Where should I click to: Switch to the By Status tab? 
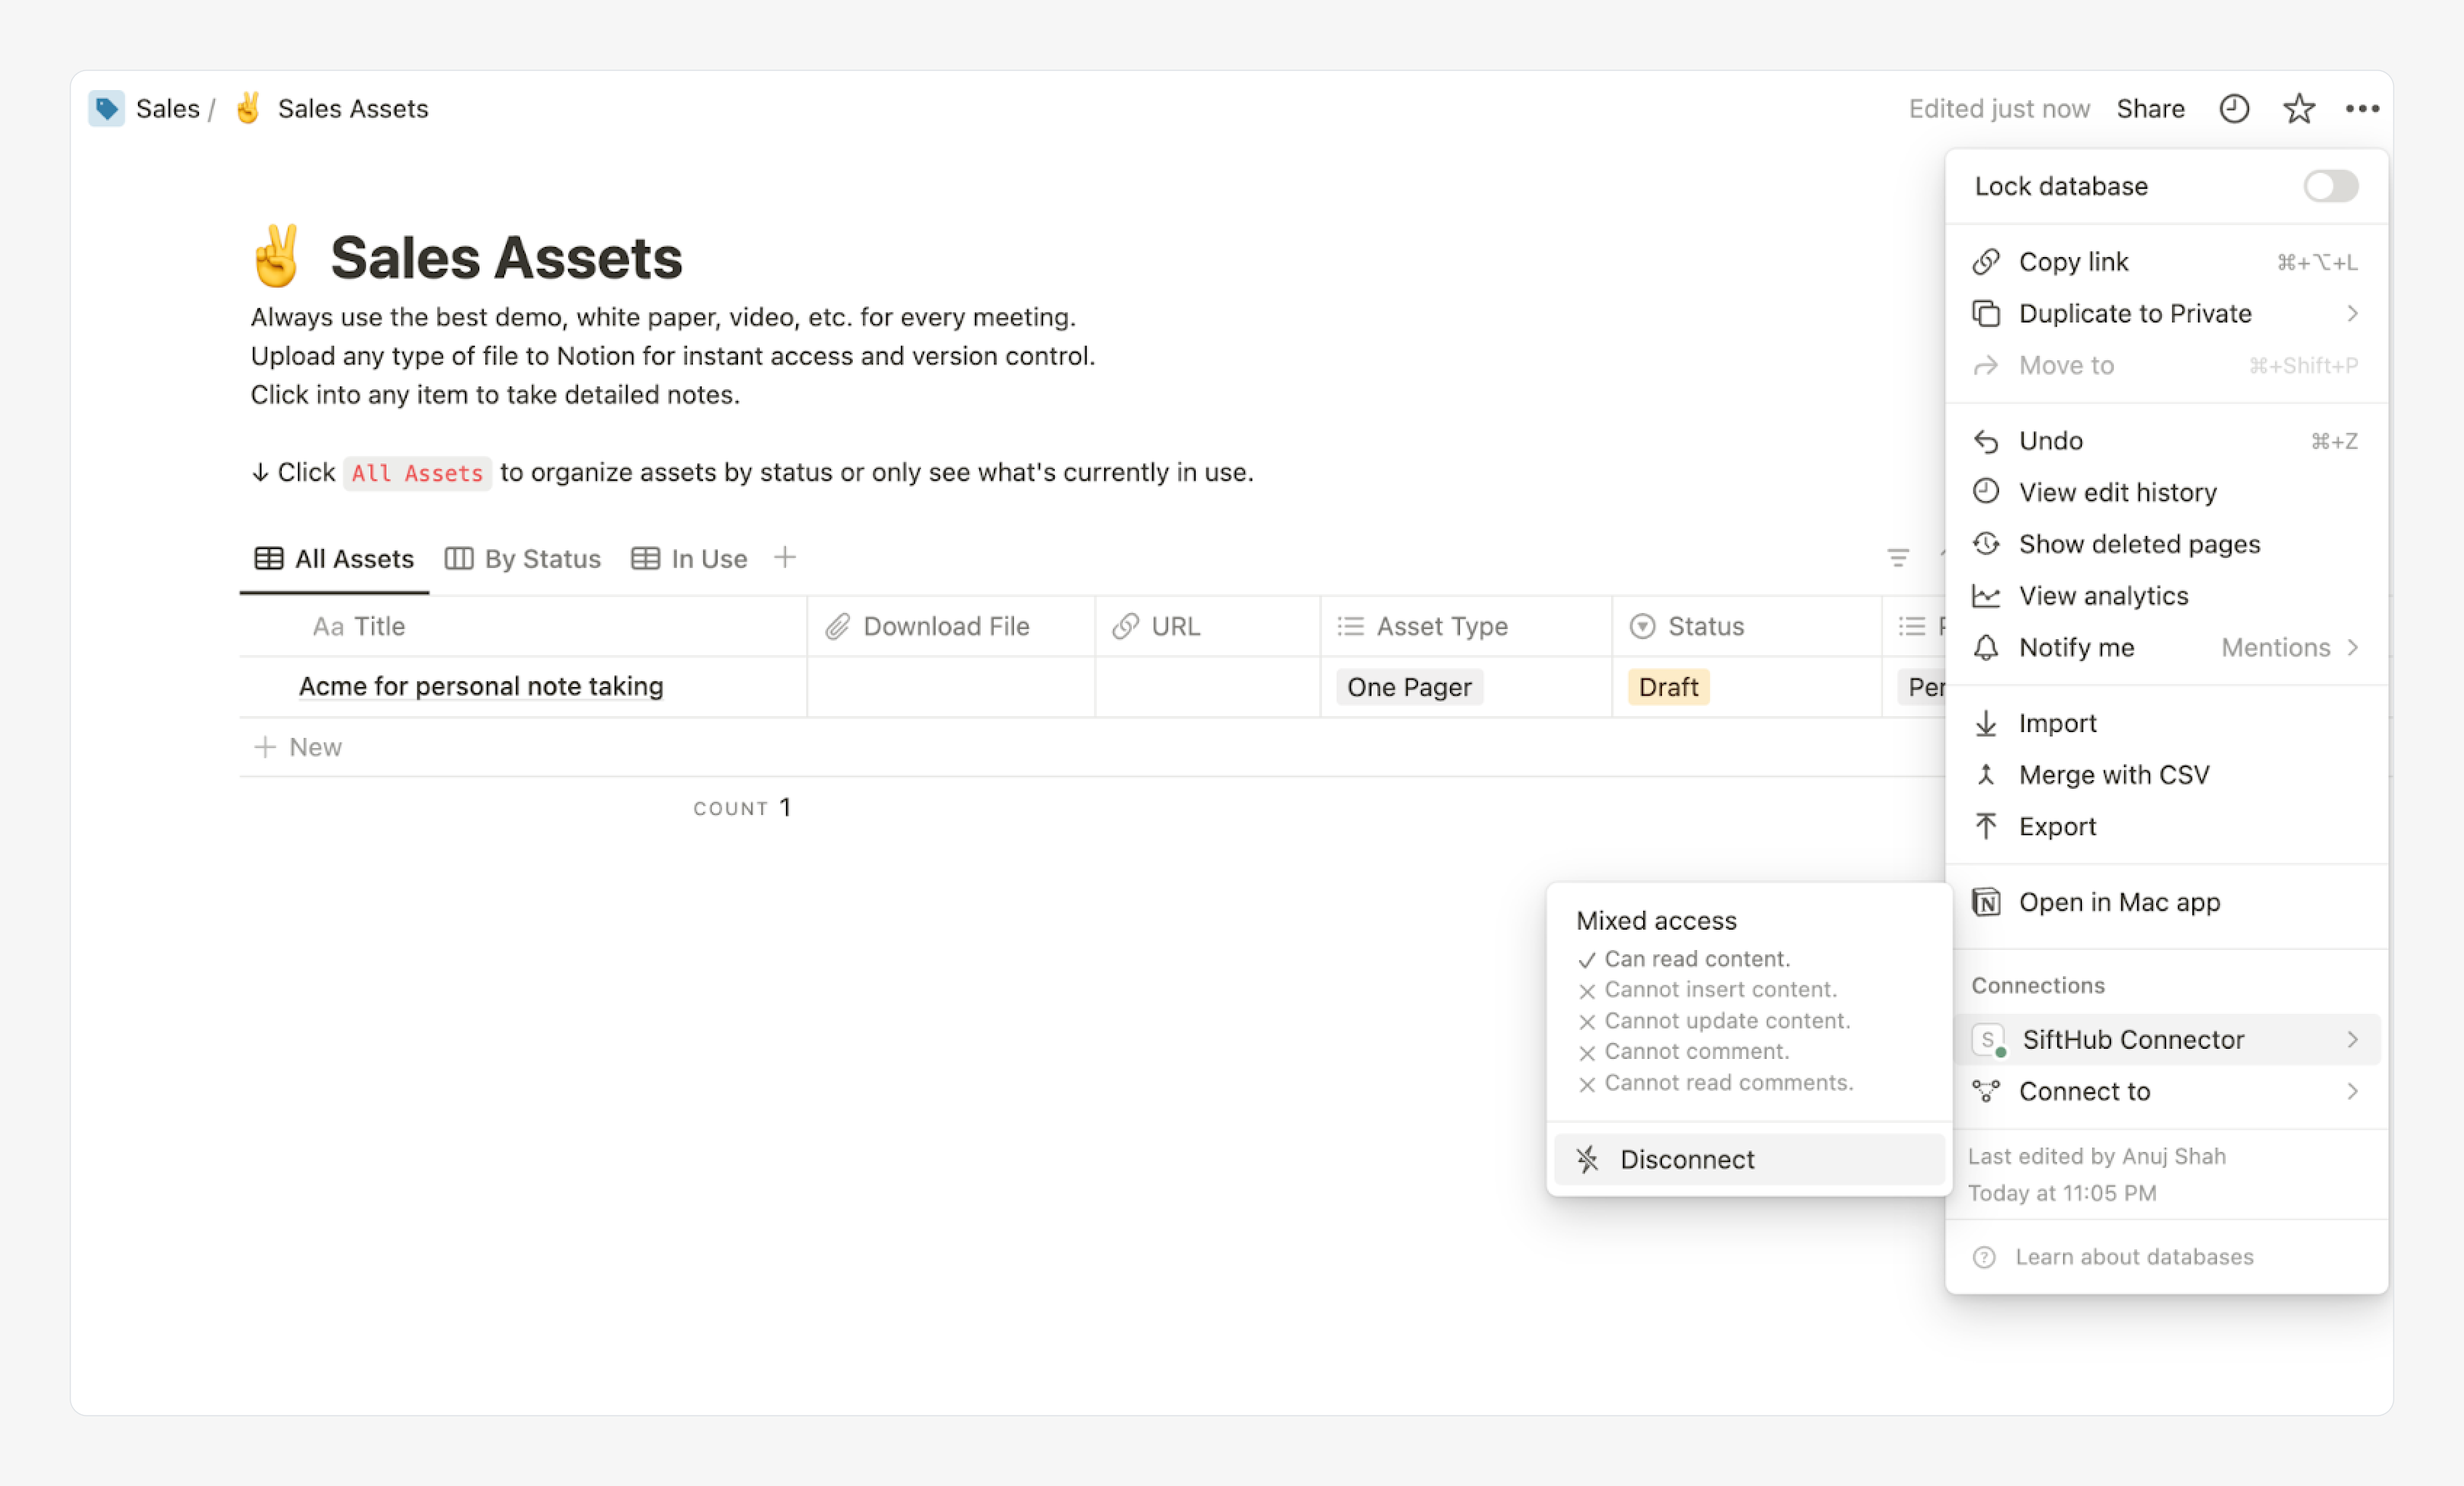(x=523, y=558)
